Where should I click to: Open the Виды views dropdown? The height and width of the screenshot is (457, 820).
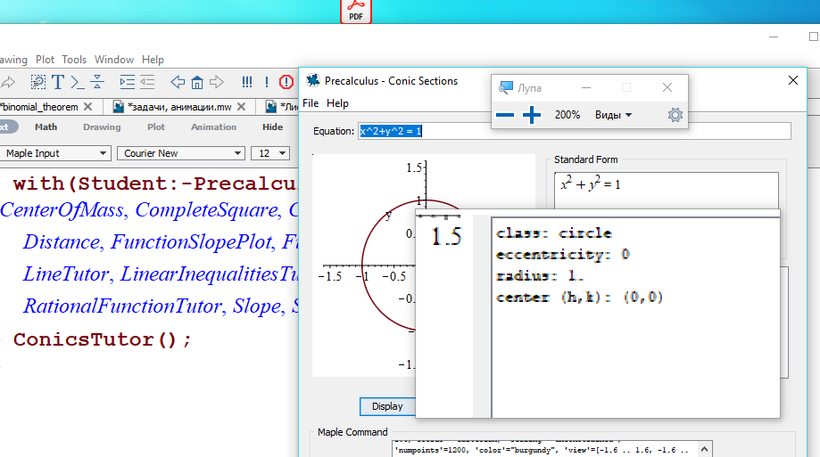[613, 115]
